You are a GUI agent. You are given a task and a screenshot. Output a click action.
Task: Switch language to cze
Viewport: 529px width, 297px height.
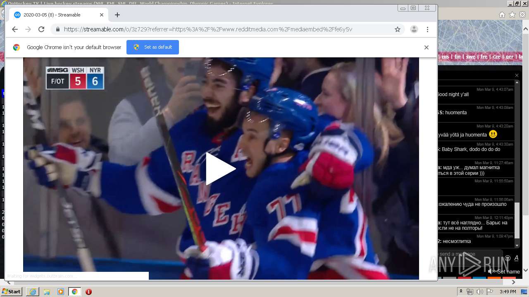click(x=496, y=57)
